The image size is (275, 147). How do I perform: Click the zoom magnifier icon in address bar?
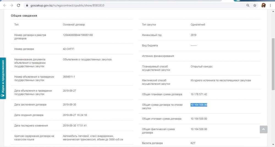click(x=248, y=5)
